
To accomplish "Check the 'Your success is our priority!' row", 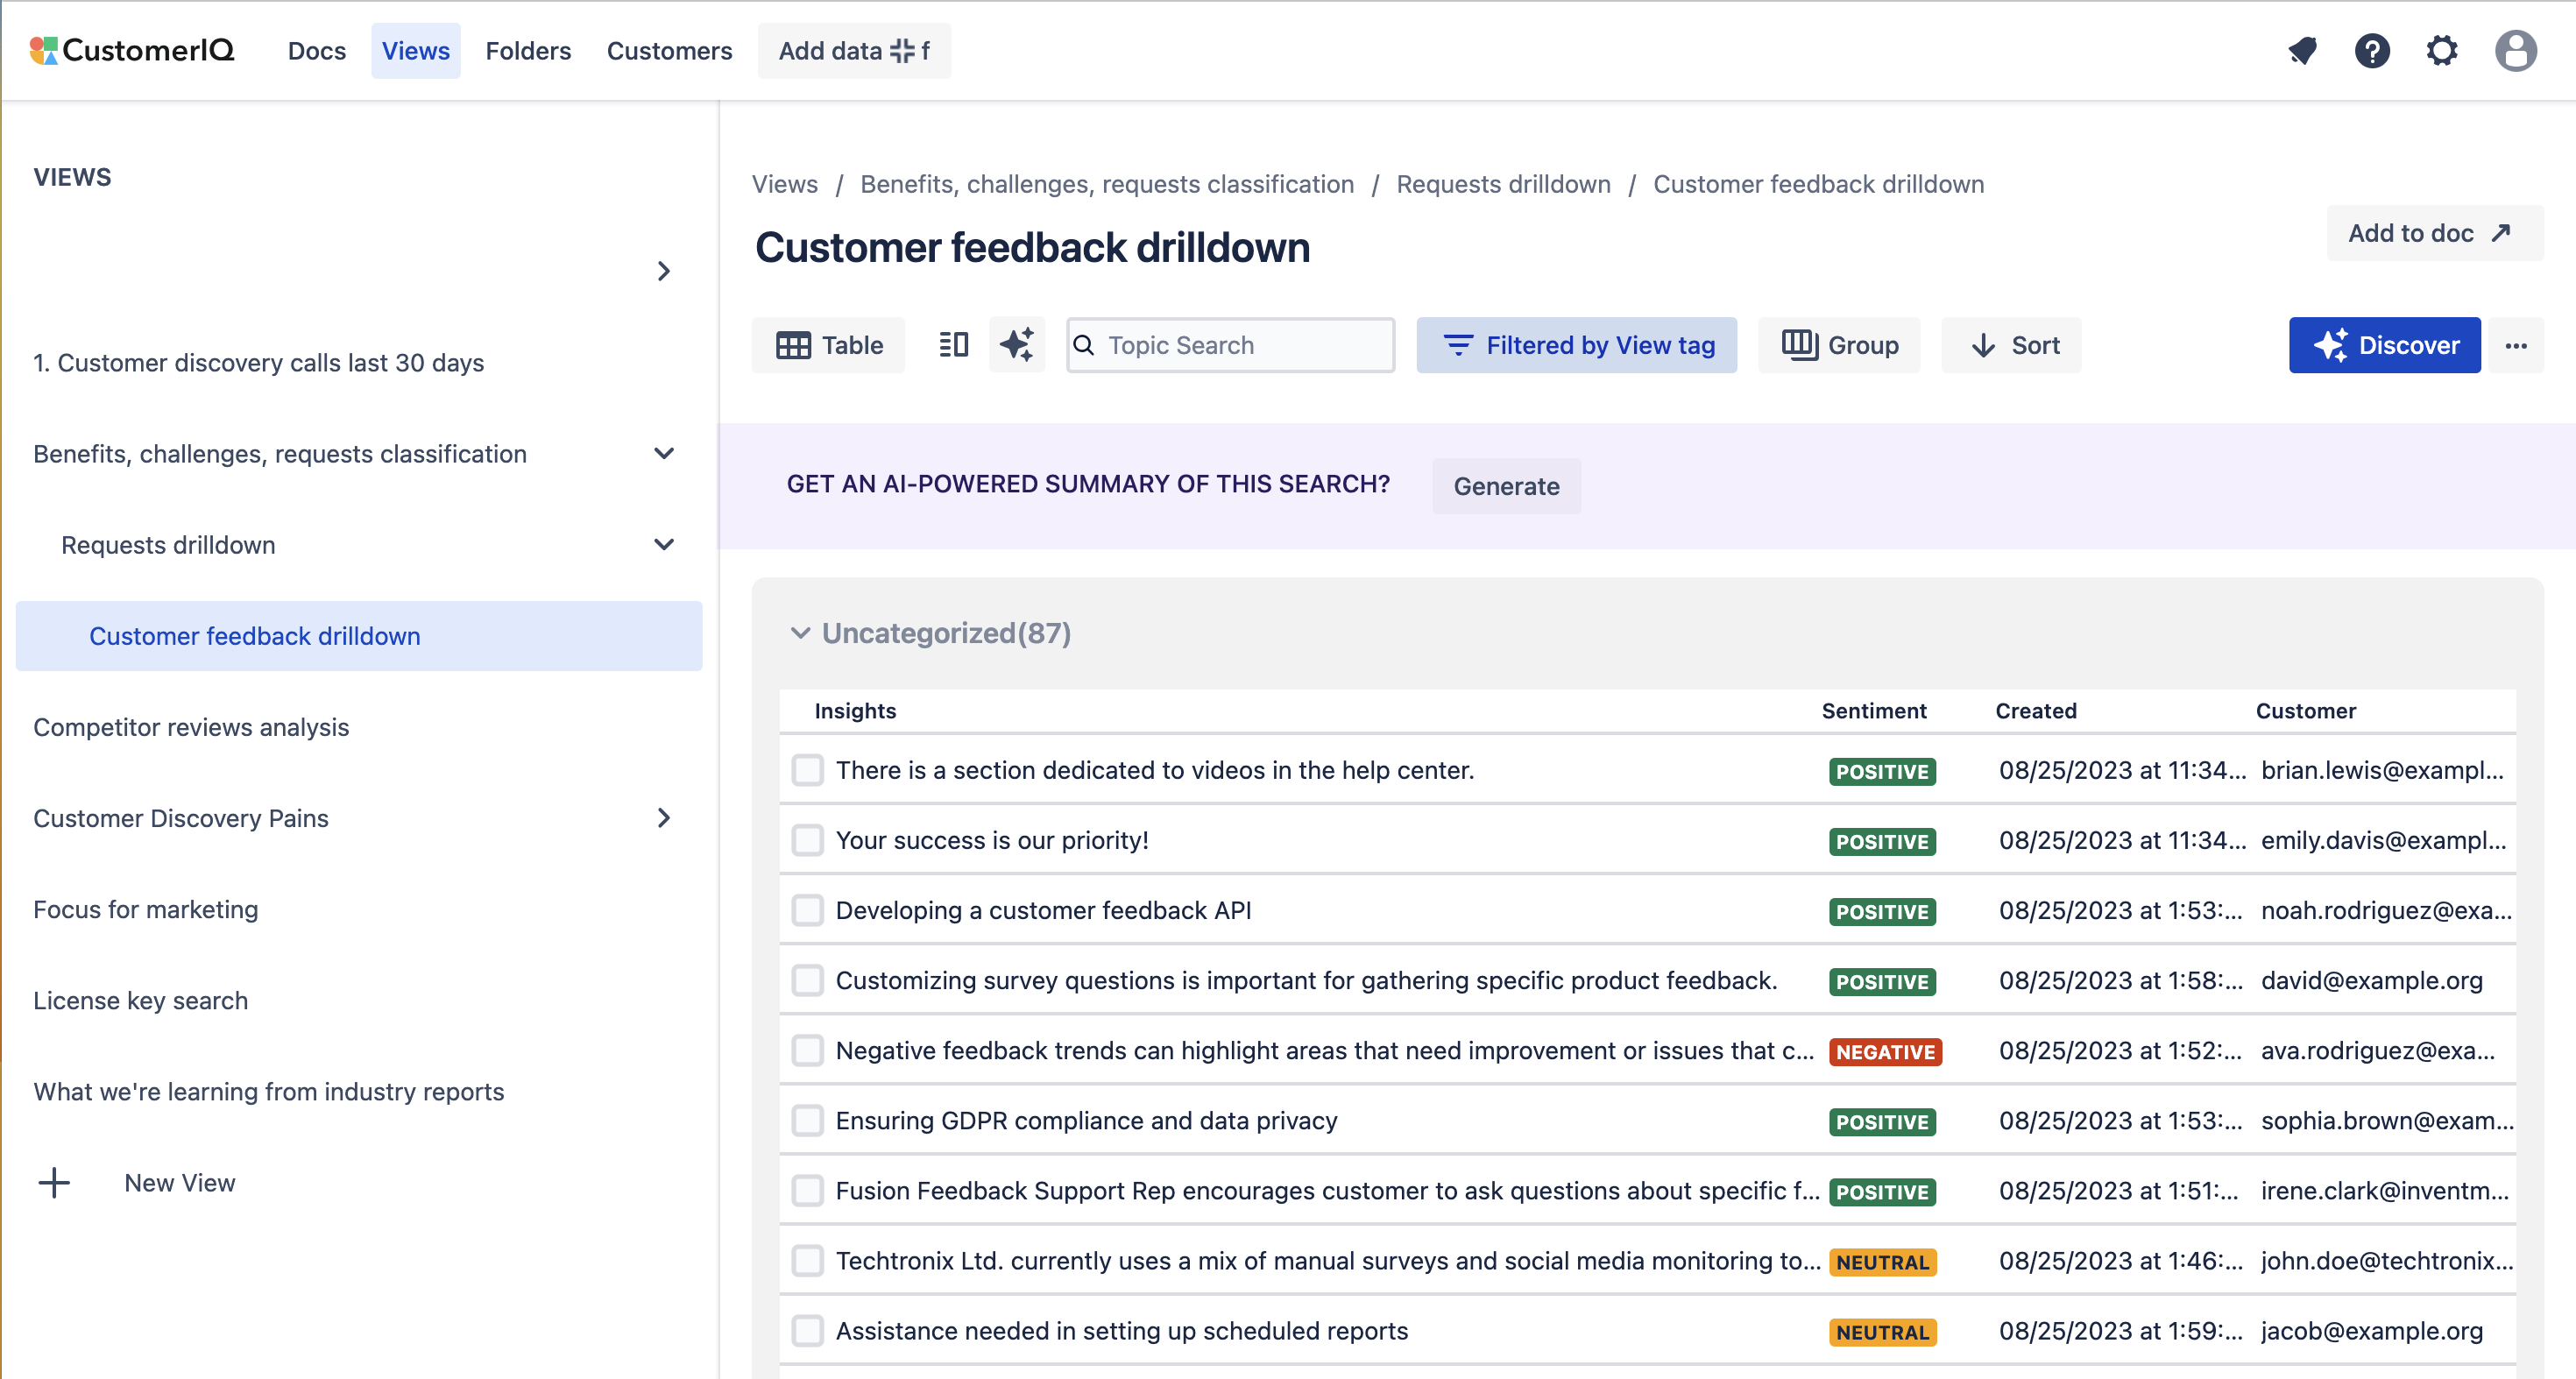I will pos(807,840).
